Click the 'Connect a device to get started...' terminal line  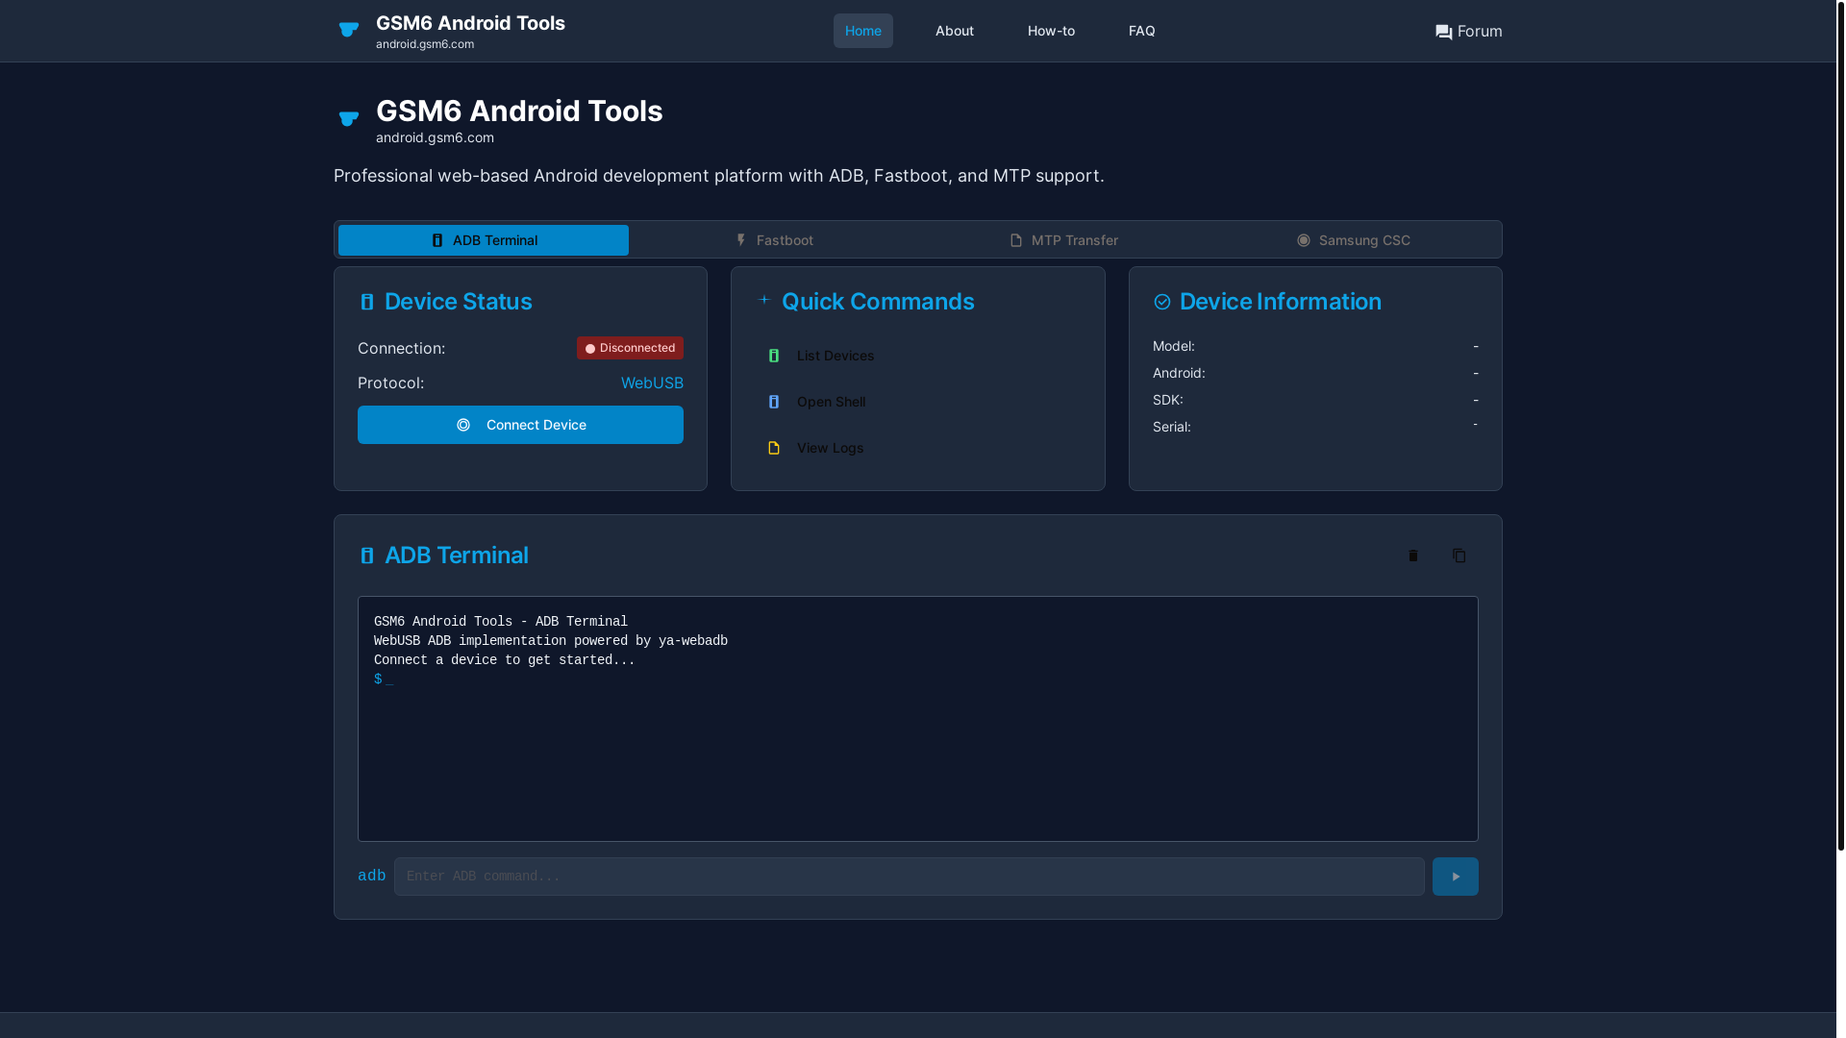pyautogui.click(x=505, y=660)
